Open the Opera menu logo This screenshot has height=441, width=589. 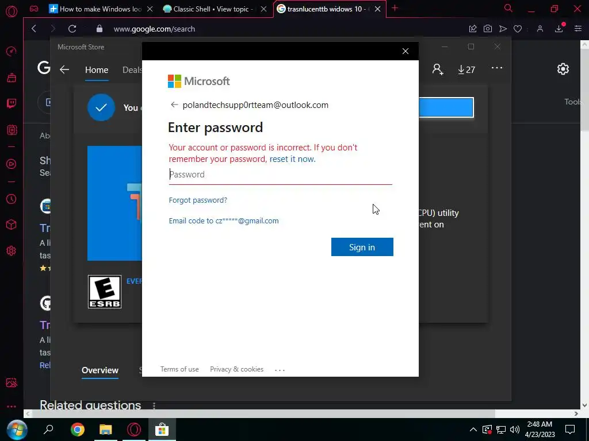coord(12,11)
